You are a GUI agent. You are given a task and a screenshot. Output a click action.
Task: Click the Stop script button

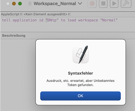click(103, 4)
